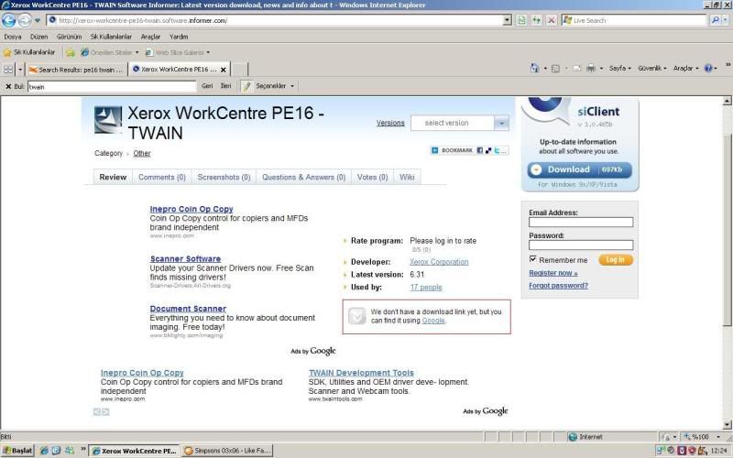
Task: Open recent pages dropdown arrow
Action: point(38,20)
